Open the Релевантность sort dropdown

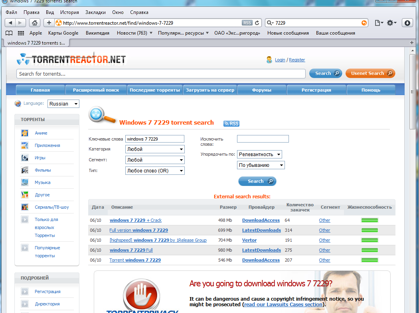coord(259,155)
